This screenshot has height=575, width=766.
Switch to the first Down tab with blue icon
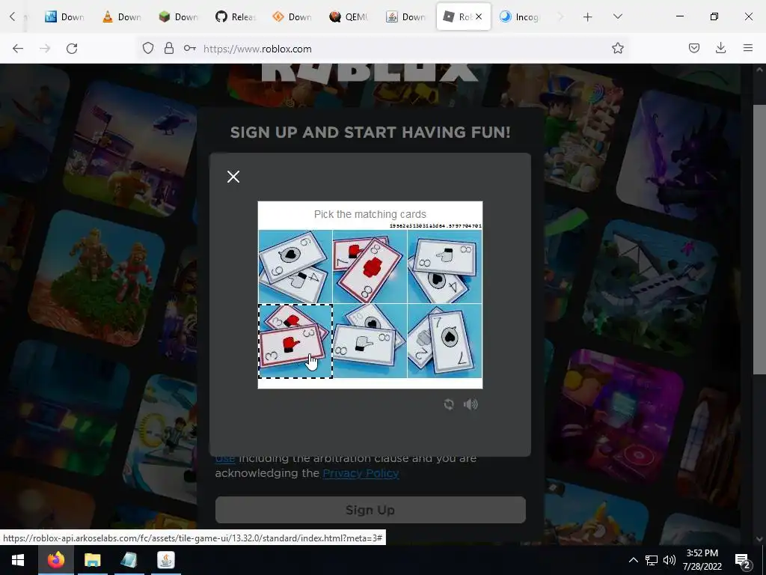[64, 16]
